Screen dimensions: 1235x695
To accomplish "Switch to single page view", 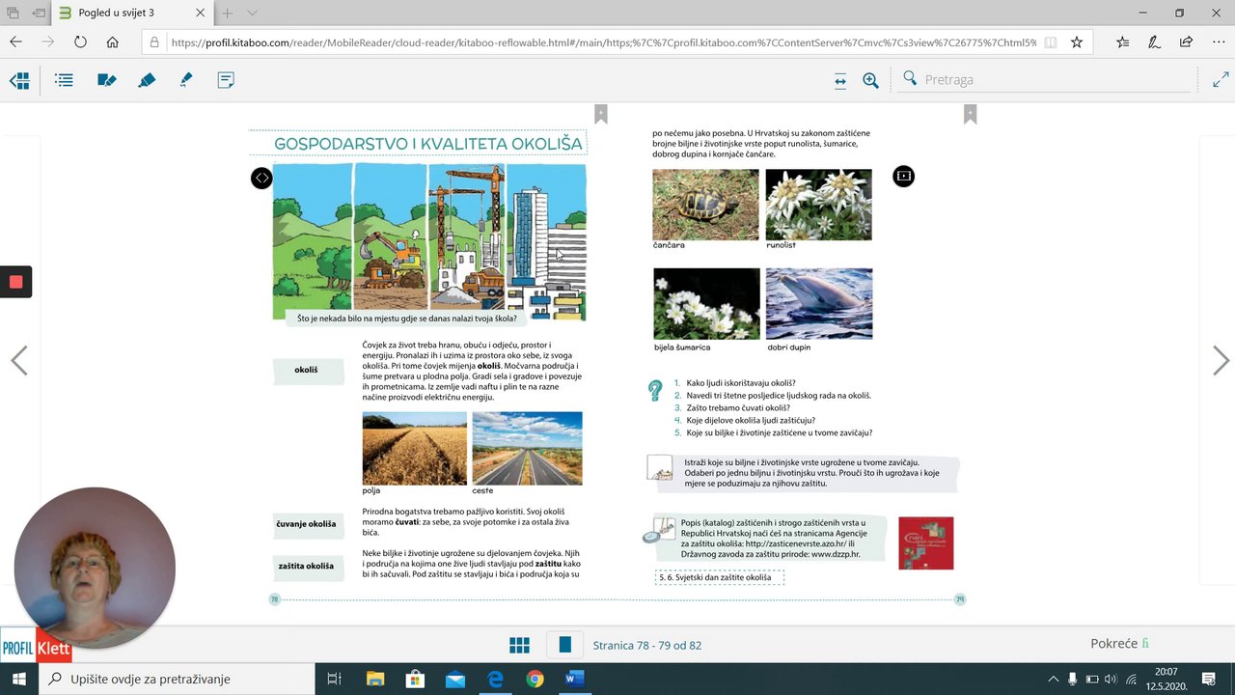I will pyautogui.click(x=565, y=645).
